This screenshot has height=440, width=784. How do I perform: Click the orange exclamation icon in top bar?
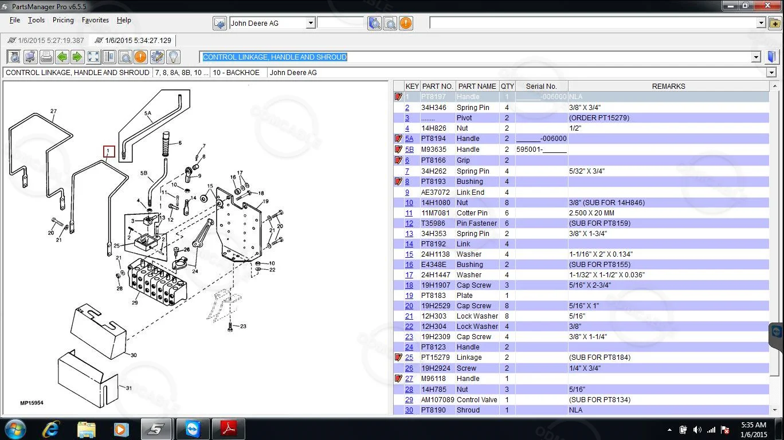(406, 23)
